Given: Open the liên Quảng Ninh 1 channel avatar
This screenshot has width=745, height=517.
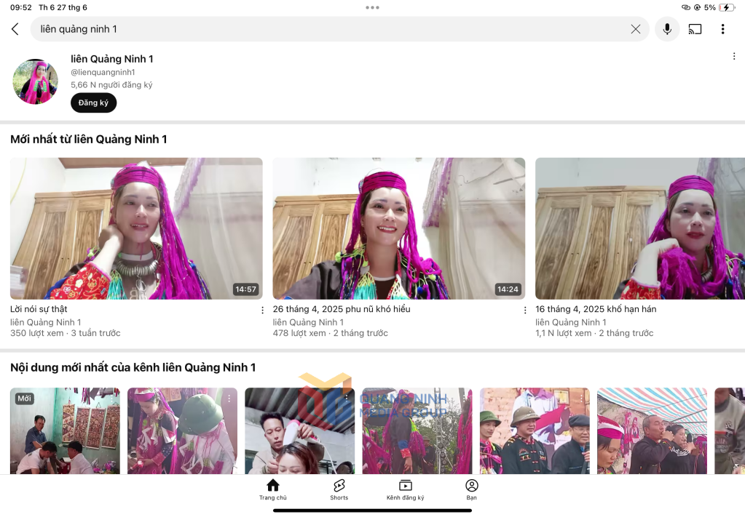Looking at the screenshot, I should click(35, 81).
